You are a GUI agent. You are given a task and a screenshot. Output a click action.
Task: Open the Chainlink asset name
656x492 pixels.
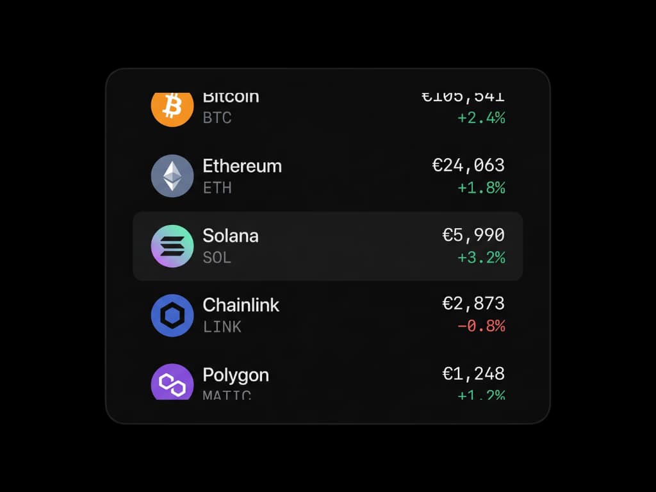point(241,305)
